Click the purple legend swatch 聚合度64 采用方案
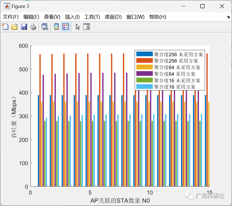232x206 pixels. (x=144, y=74)
